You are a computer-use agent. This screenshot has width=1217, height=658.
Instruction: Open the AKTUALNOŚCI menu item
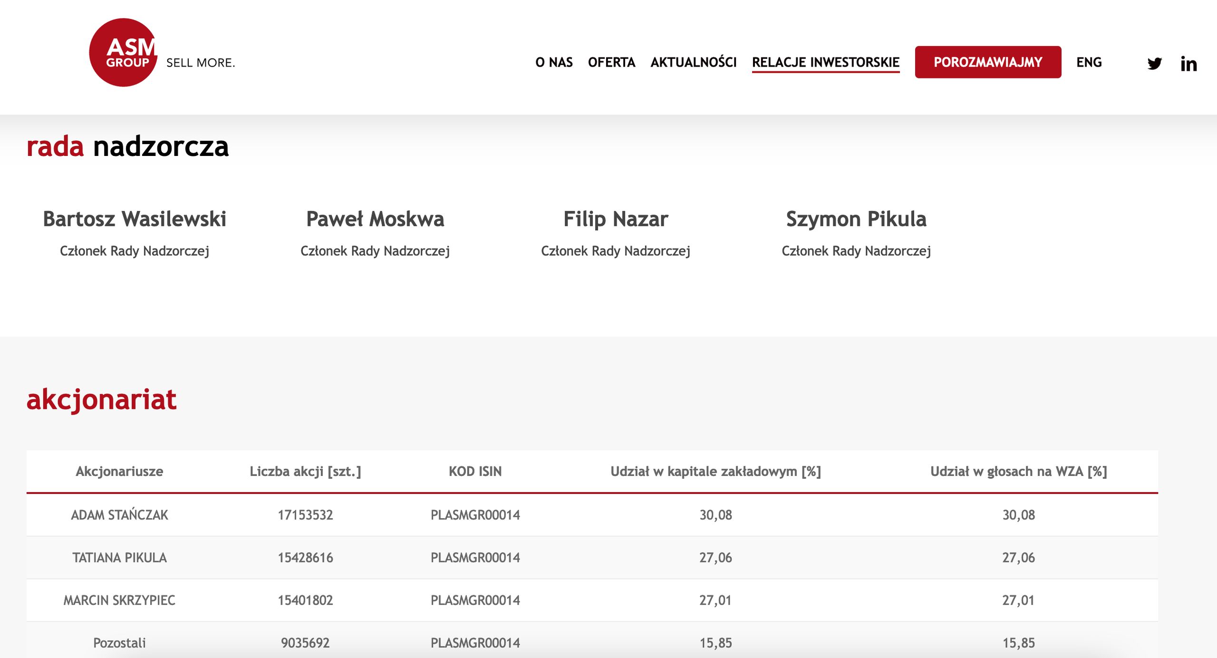click(694, 62)
